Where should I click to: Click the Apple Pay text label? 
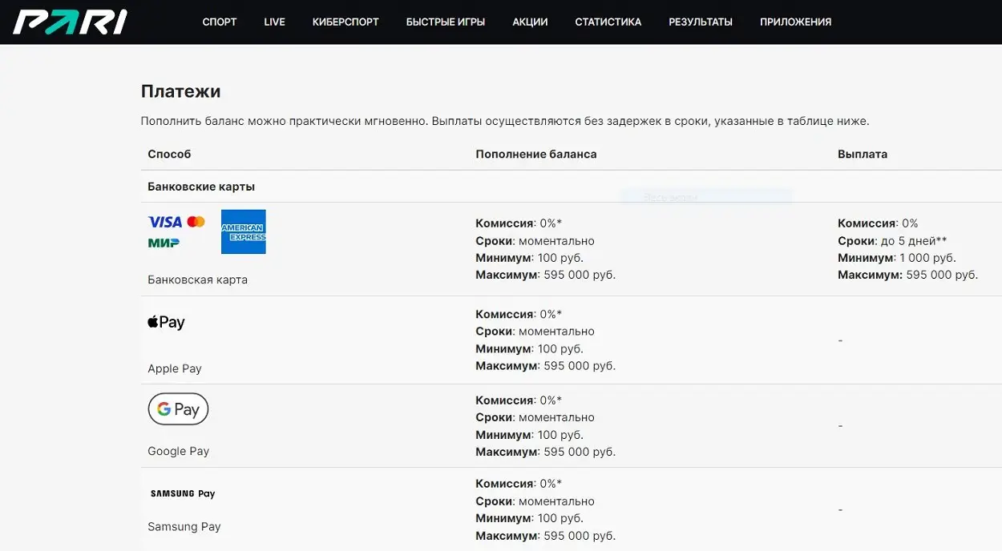pos(175,368)
